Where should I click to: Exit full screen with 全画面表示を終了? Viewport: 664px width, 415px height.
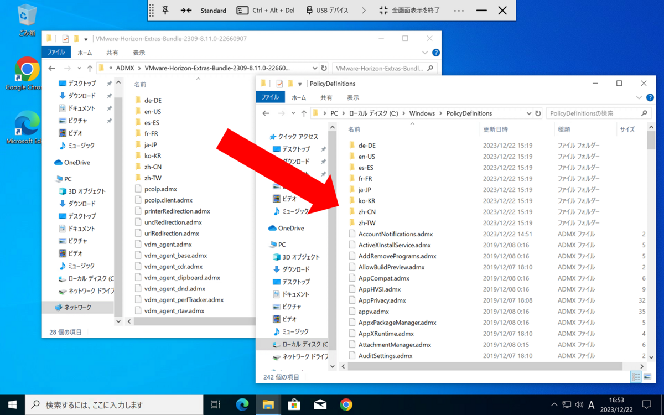[409, 11]
